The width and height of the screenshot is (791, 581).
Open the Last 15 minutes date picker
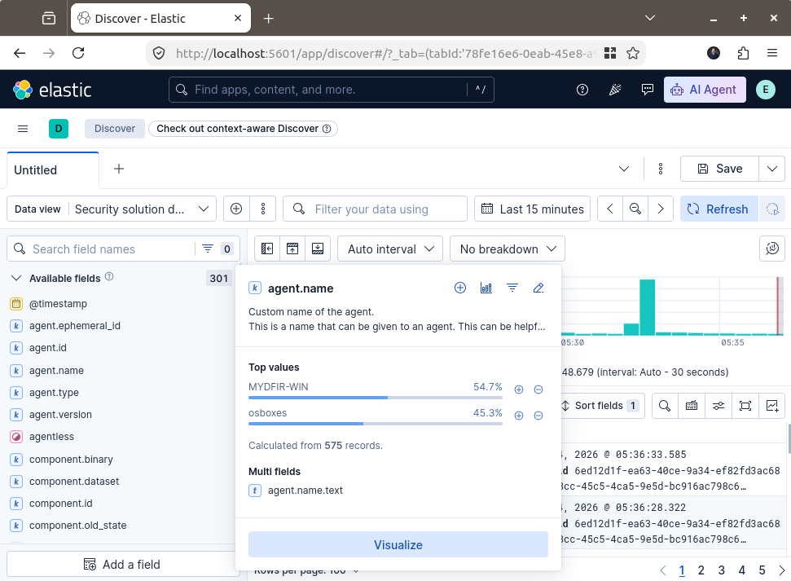(532, 209)
